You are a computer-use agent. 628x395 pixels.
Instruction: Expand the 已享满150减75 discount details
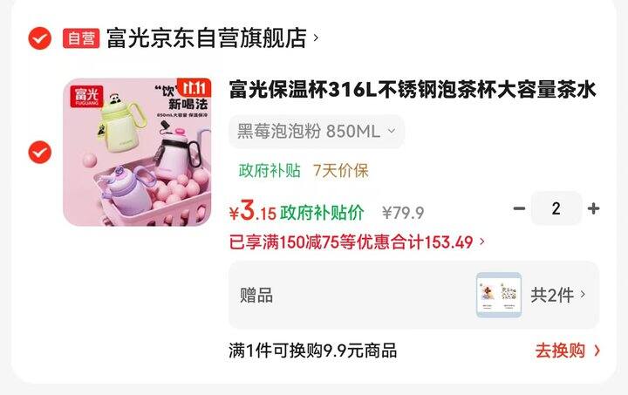click(x=357, y=242)
